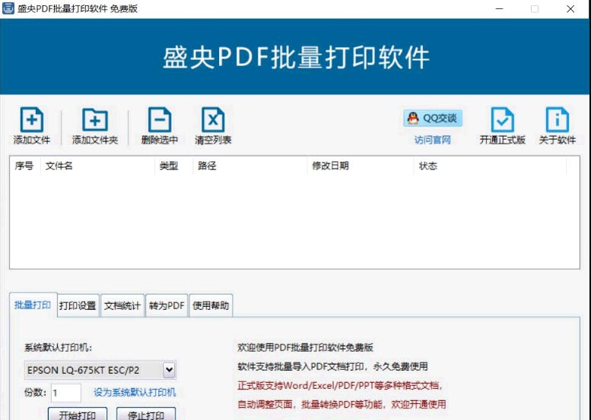Click the 开始打印 button

coord(78,414)
